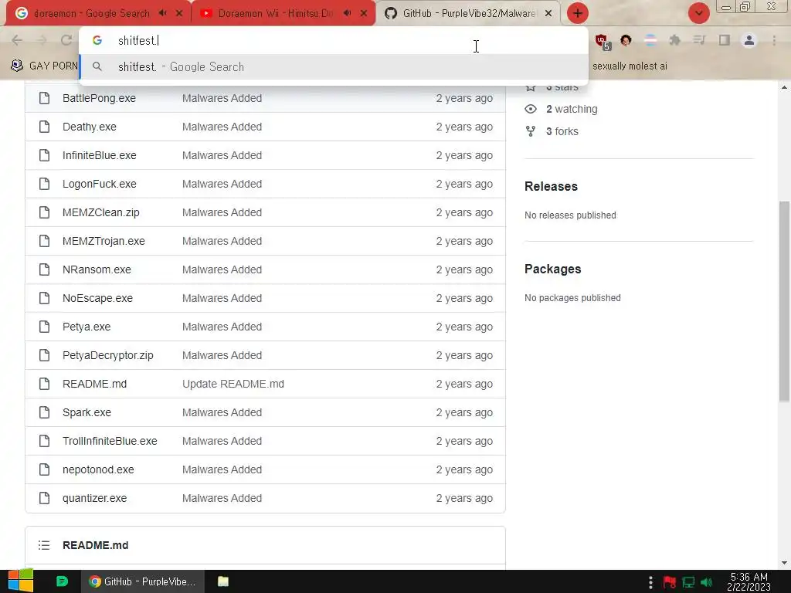Click 2 years ago on Spark.exe row

[x=464, y=412]
